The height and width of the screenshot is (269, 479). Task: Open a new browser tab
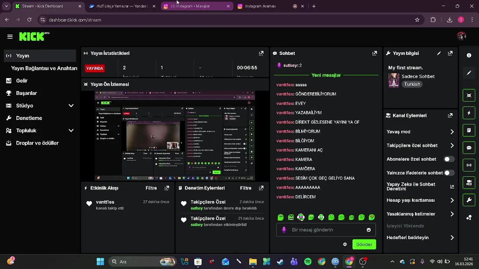click(314, 6)
